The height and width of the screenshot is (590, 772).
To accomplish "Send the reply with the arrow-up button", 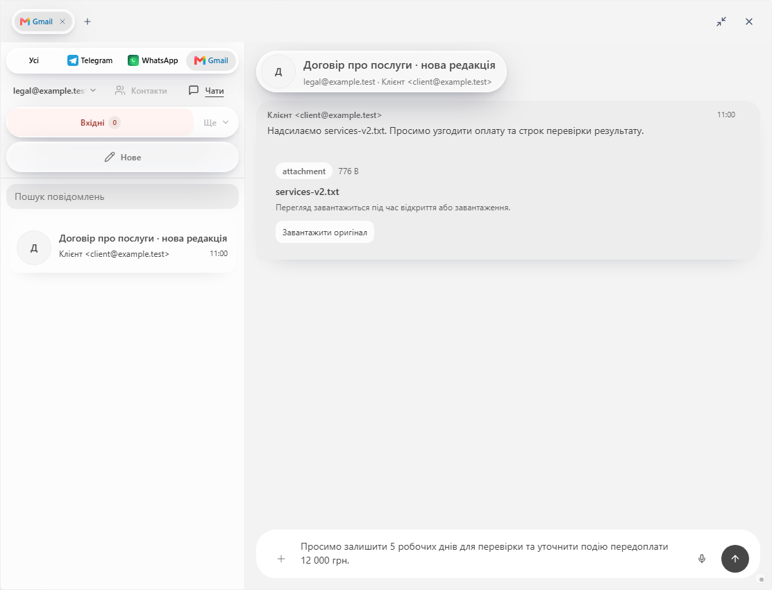I will [735, 559].
